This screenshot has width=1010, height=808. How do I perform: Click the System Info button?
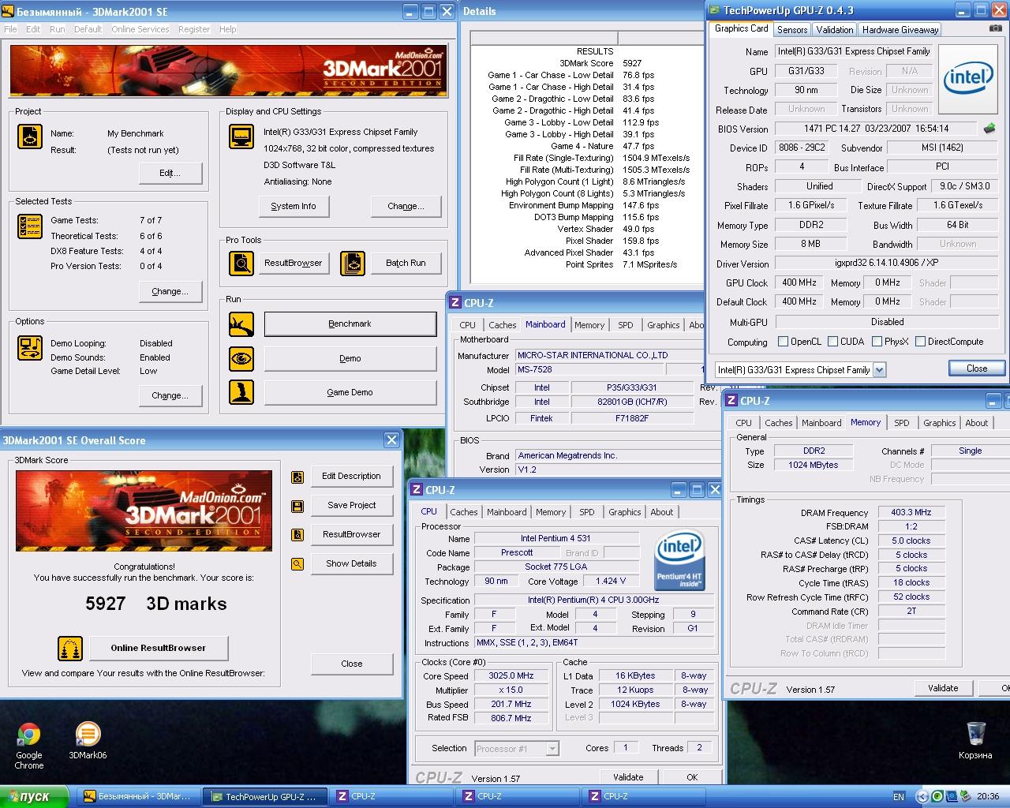point(294,207)
